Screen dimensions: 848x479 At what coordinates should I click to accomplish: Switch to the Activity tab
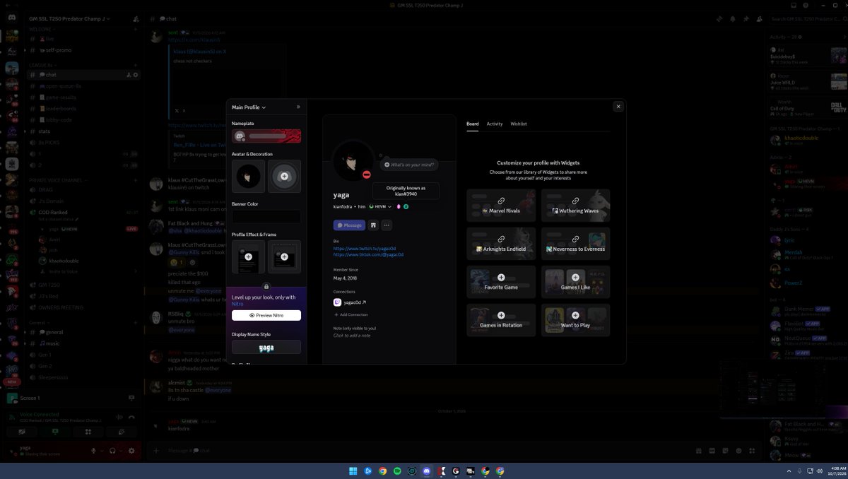[495, 124]
